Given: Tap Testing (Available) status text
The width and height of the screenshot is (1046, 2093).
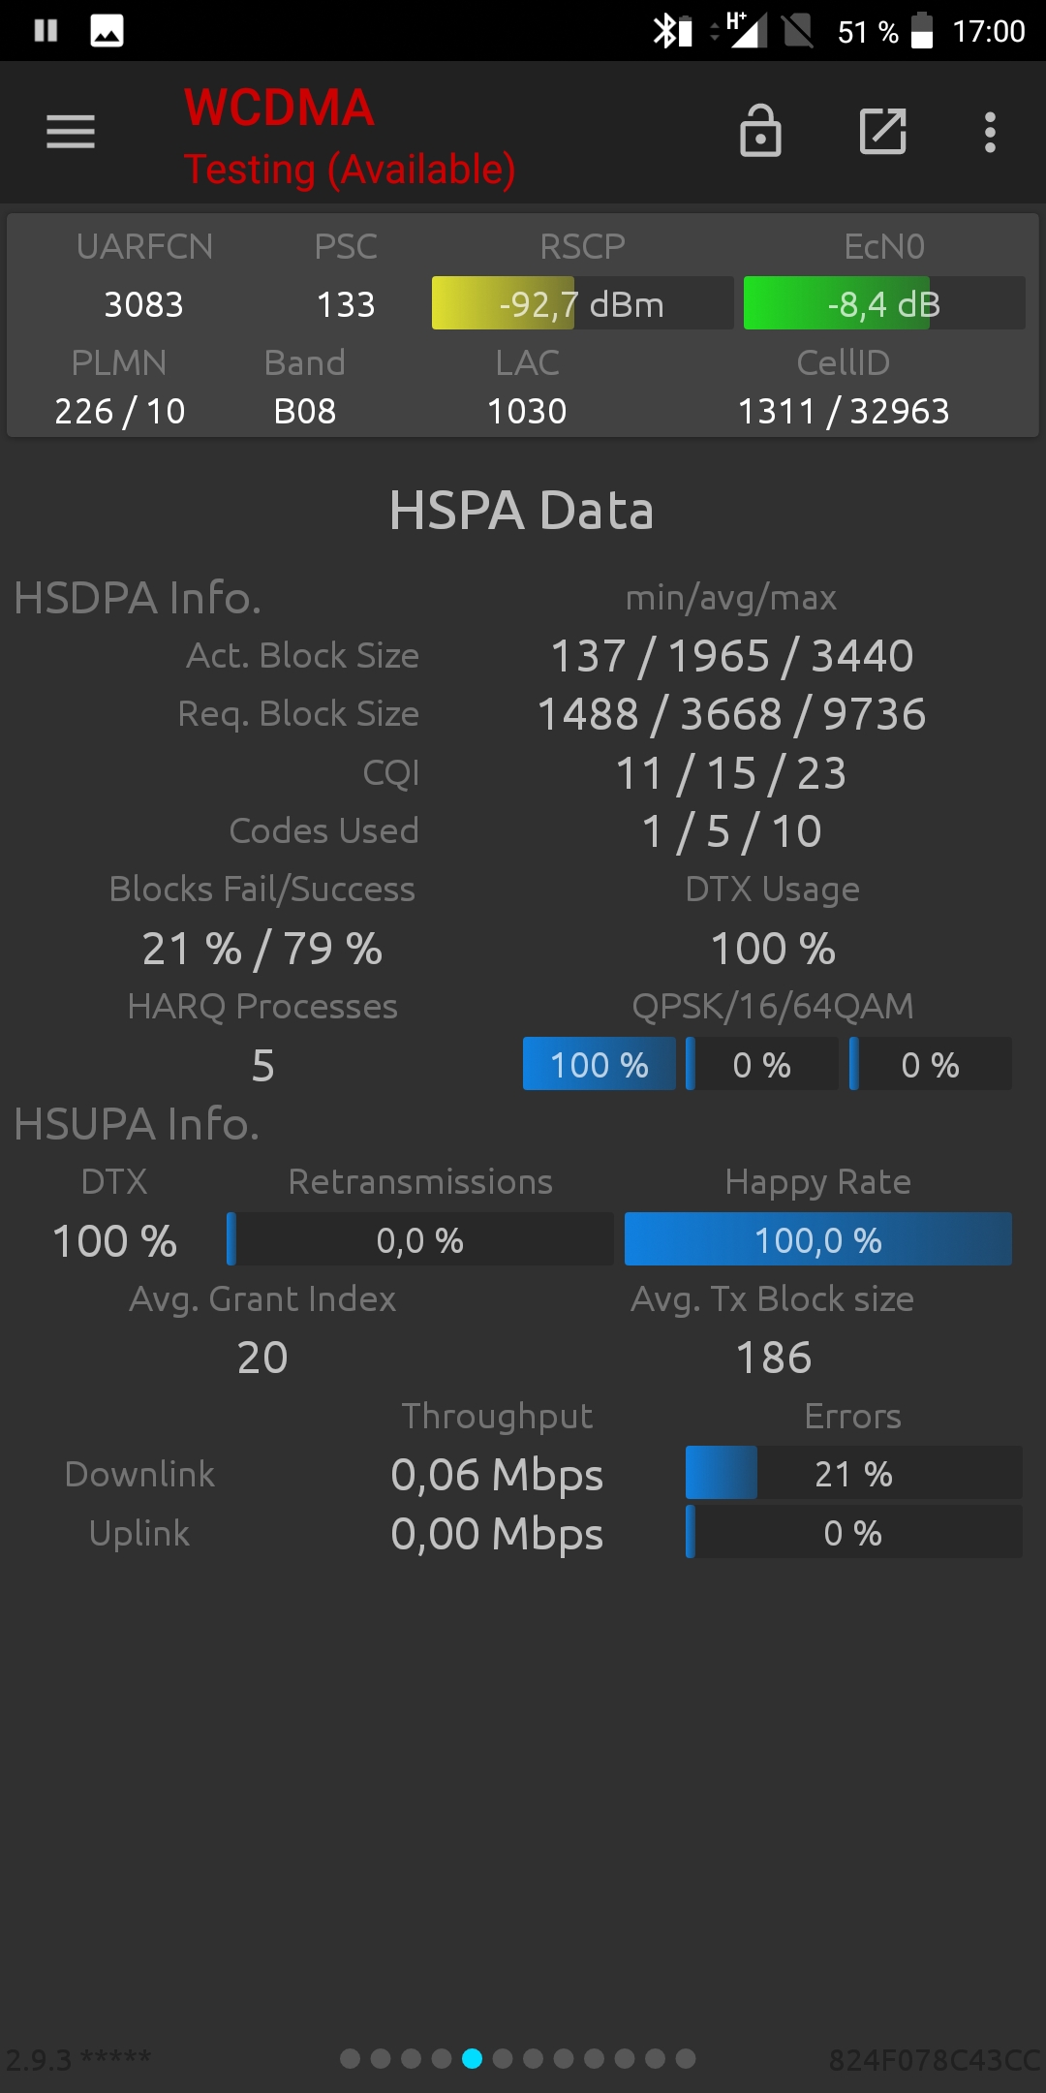Looking at the screenshot, I should (350, 170).
